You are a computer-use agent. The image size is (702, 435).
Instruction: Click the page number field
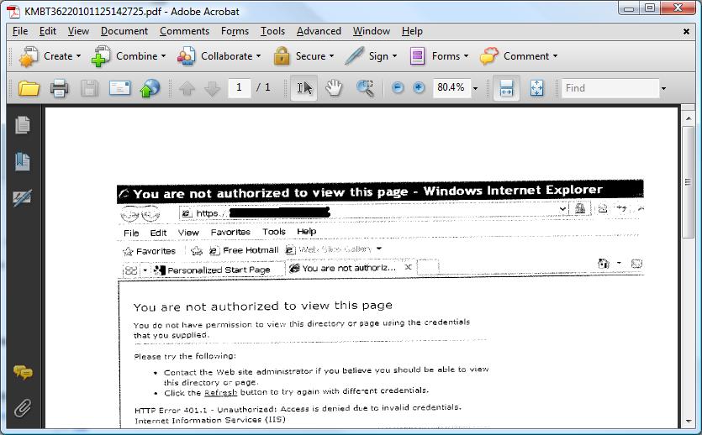[239, 87]
